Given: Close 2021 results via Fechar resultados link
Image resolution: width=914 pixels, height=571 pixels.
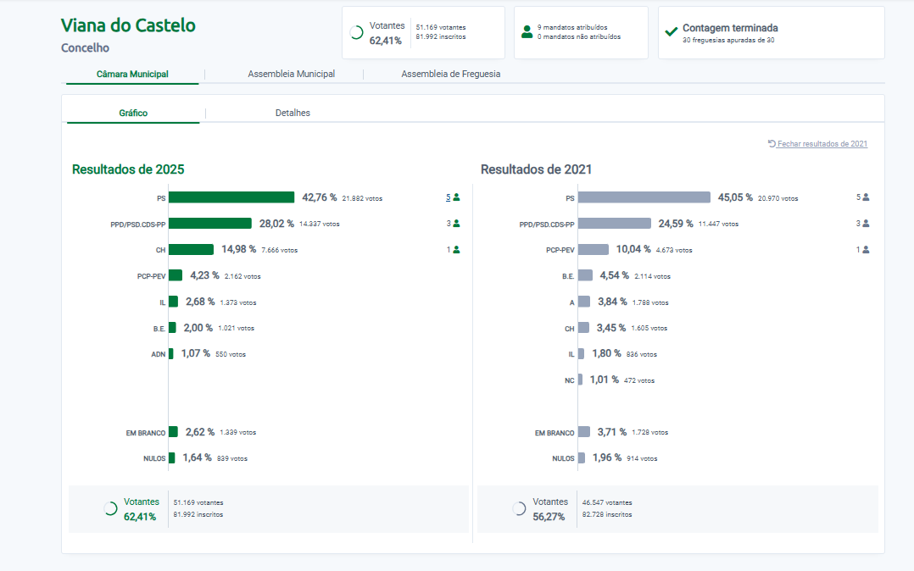Looking at the screenshot, I should point(822,144).
